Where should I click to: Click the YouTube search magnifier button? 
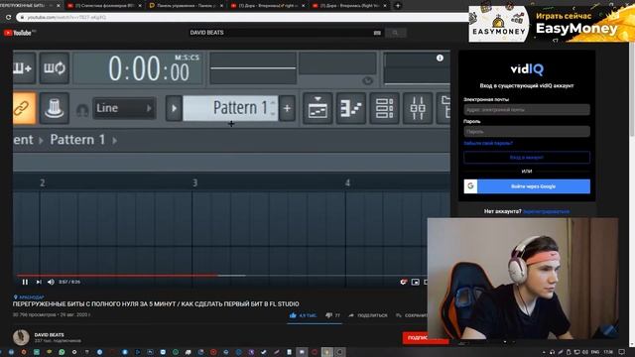coord(395,33)
